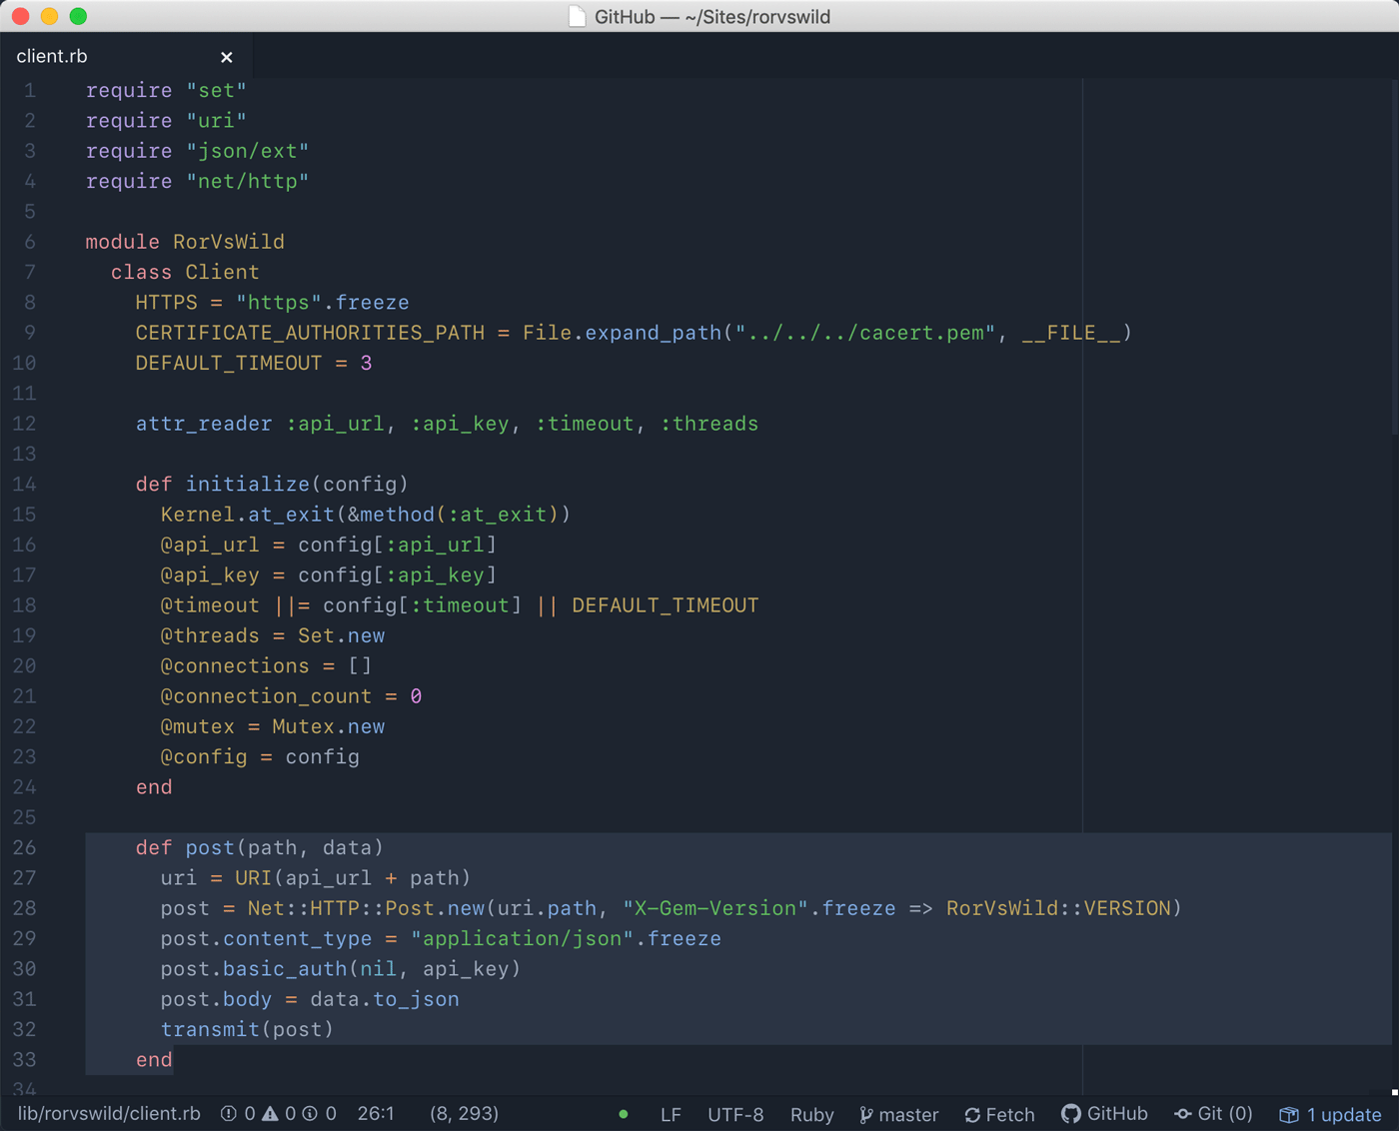Viewport: 1399px width, 1131px height.
Task: Open the lib/rorvswild/client.rb file path in status bar
Action: (109, 1113)
